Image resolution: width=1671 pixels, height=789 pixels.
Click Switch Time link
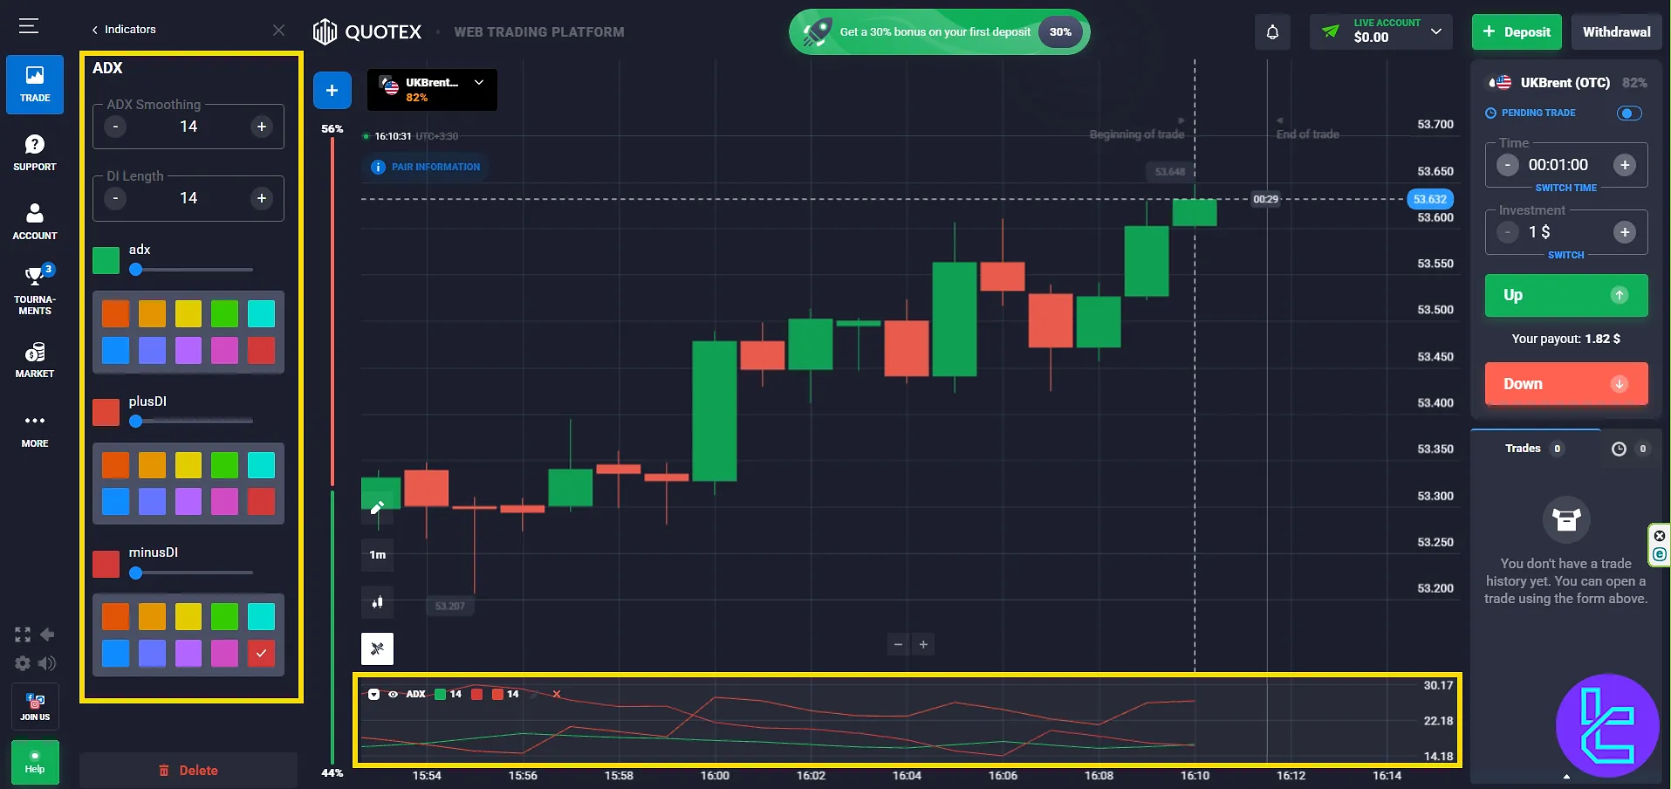pos(1566,188)
